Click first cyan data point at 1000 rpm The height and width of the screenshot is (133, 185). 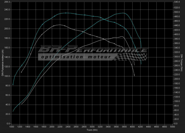coord(13,84)
